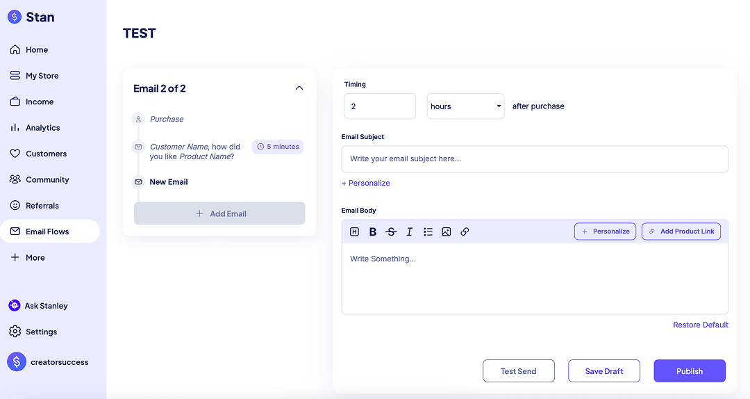Screen dimensions: 750x399
Task: Open the creatorsuccess account profile
Action: tap(48, 362)
